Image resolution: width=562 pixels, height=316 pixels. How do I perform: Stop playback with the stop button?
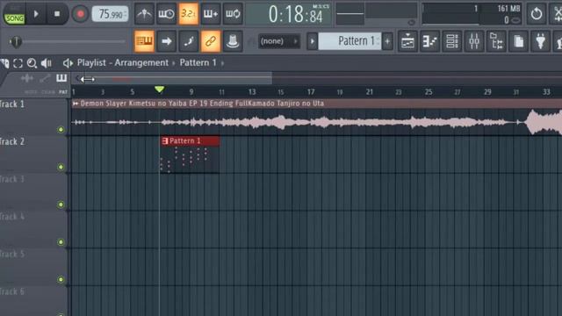tap(56, 14)
